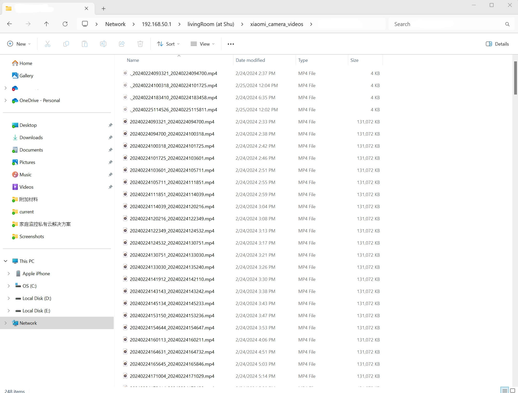
Task: Click the Copy icon in toolbar
Action: tap(66, 44)
